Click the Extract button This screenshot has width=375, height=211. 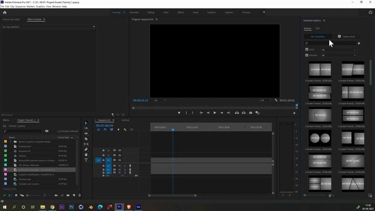coord(244,113)
